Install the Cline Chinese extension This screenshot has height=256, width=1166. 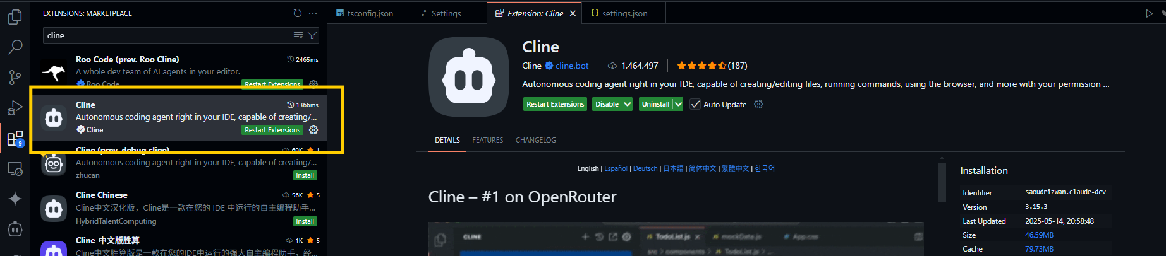[305, 221]
